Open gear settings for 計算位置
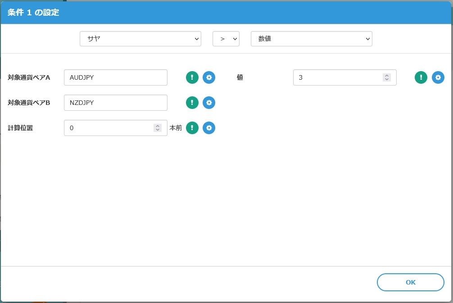 (209, 128)
